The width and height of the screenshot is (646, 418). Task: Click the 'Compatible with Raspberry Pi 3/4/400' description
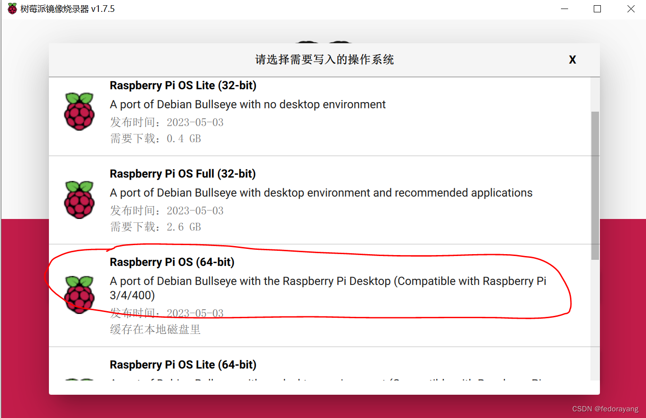click(328, 288)
